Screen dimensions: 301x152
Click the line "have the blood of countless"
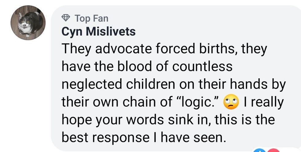[x=147, y=67]
